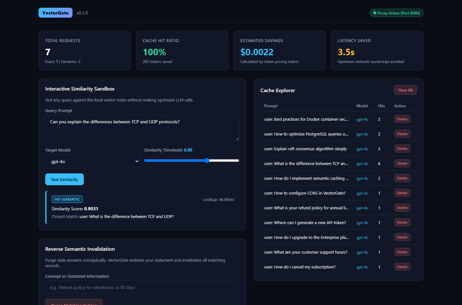Click the Action column header
The width and height of the screenshot is (462, 305).
(400, 106)
